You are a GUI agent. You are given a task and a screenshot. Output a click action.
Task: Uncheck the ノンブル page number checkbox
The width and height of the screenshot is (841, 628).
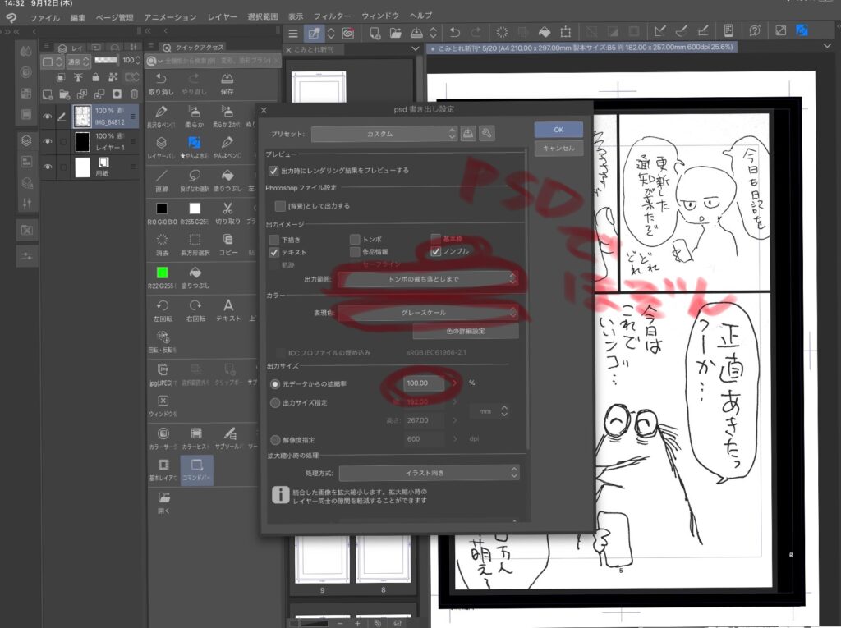(x=435, y=252)
